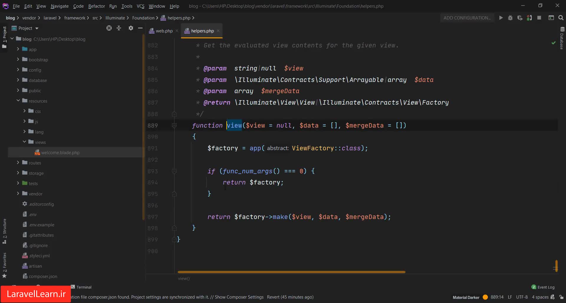Collapse the resources folder

click(x=18, y=101)
